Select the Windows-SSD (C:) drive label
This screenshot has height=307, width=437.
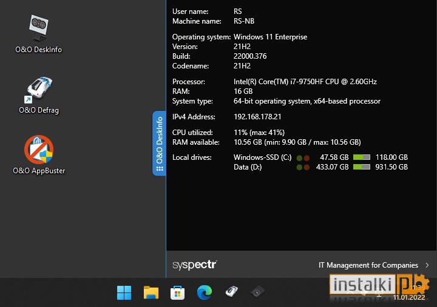point(262,157)
